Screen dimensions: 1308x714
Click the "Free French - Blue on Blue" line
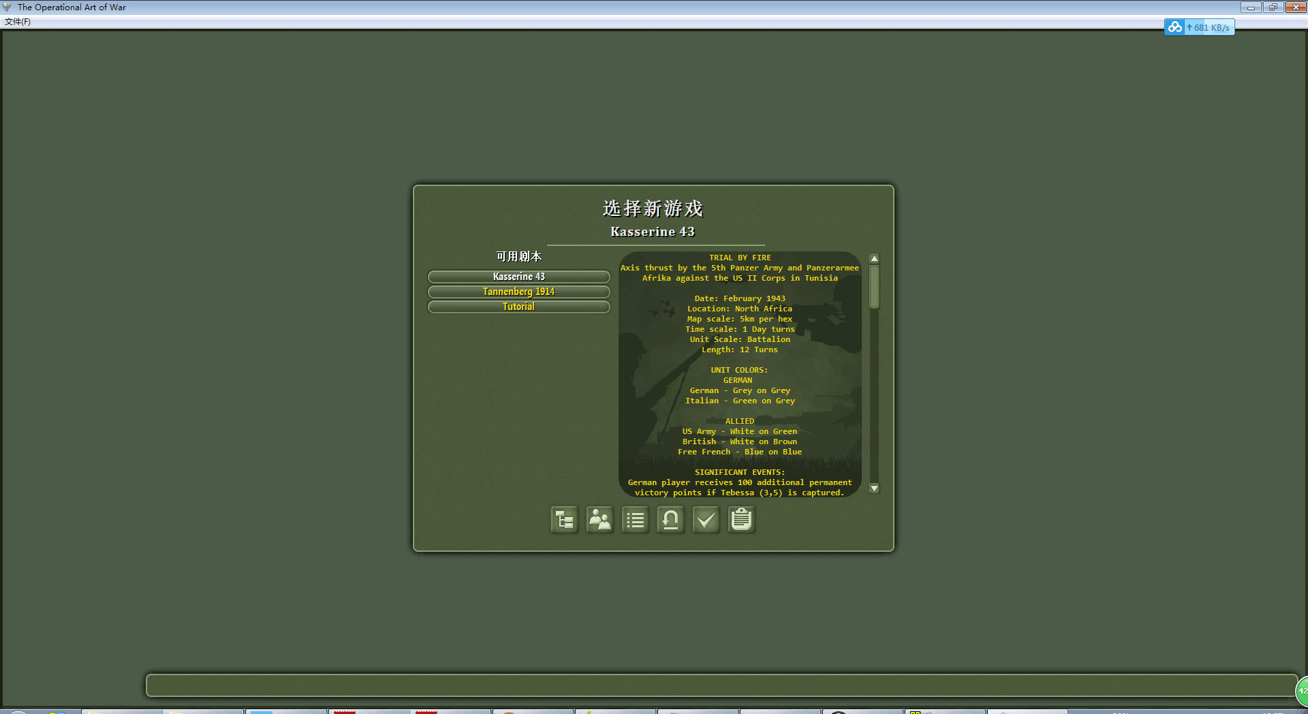pyautogui.click(x=740, y=452)
